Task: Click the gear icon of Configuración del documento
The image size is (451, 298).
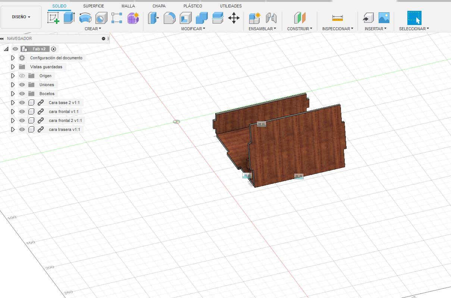Action: (x=22, y=58)
